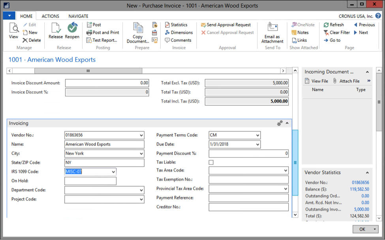Click the Payment Reference field
This screenshot has height=240, width=385.
point(248,198)
